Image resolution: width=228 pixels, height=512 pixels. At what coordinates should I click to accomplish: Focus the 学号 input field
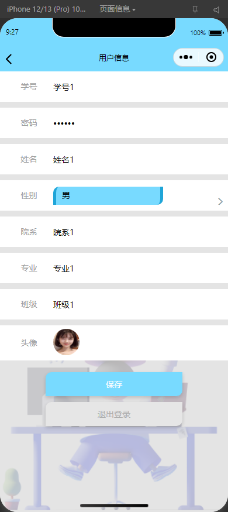pyautogui.click(x=137, y=87)
